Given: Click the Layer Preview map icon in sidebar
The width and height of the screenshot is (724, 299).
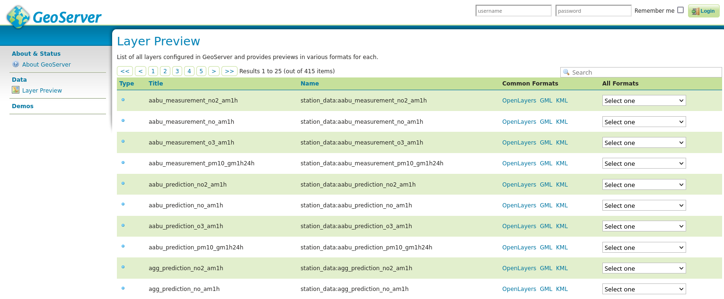Looking at the screenshot, I should tap(16, 90).
